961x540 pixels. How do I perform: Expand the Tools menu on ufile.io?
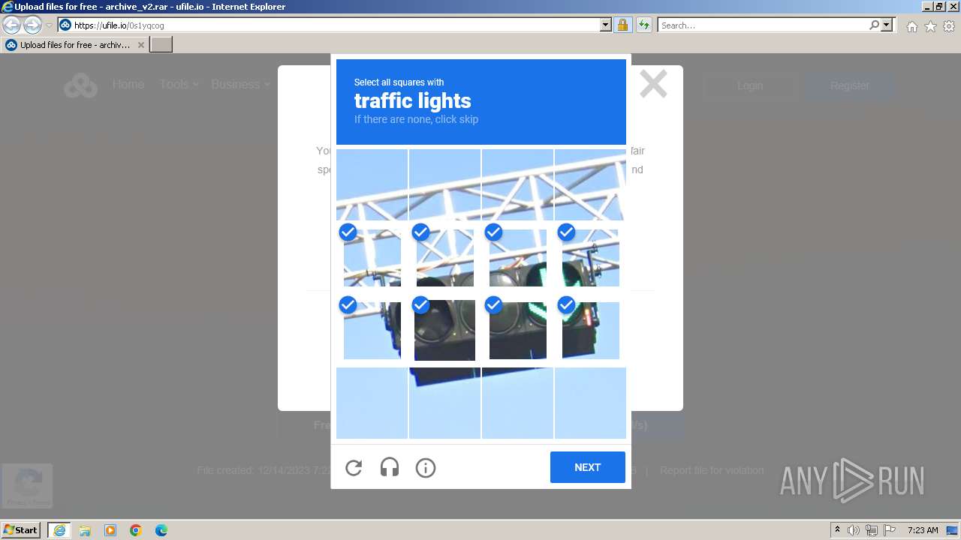[x=179, y=84]
